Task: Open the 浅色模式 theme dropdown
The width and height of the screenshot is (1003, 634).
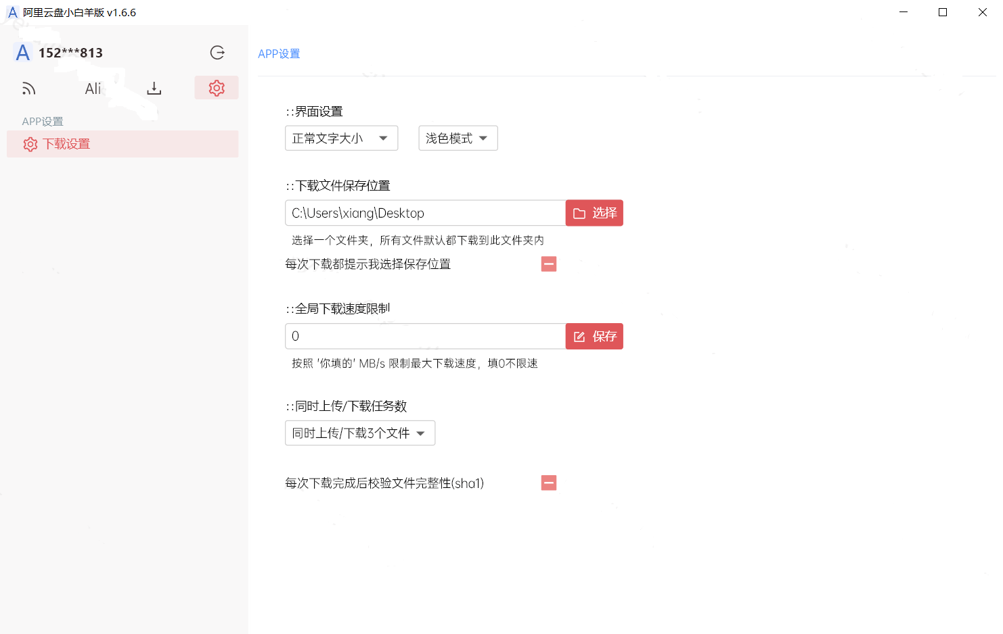Action: coord(458,138)
